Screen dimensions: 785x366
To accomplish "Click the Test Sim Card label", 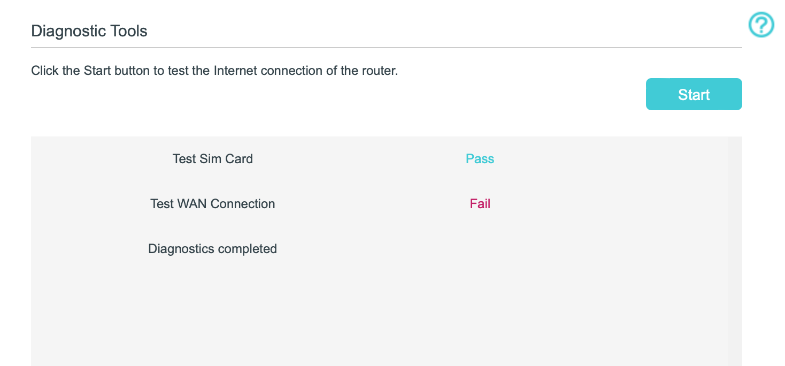I will tap(213, 159).
